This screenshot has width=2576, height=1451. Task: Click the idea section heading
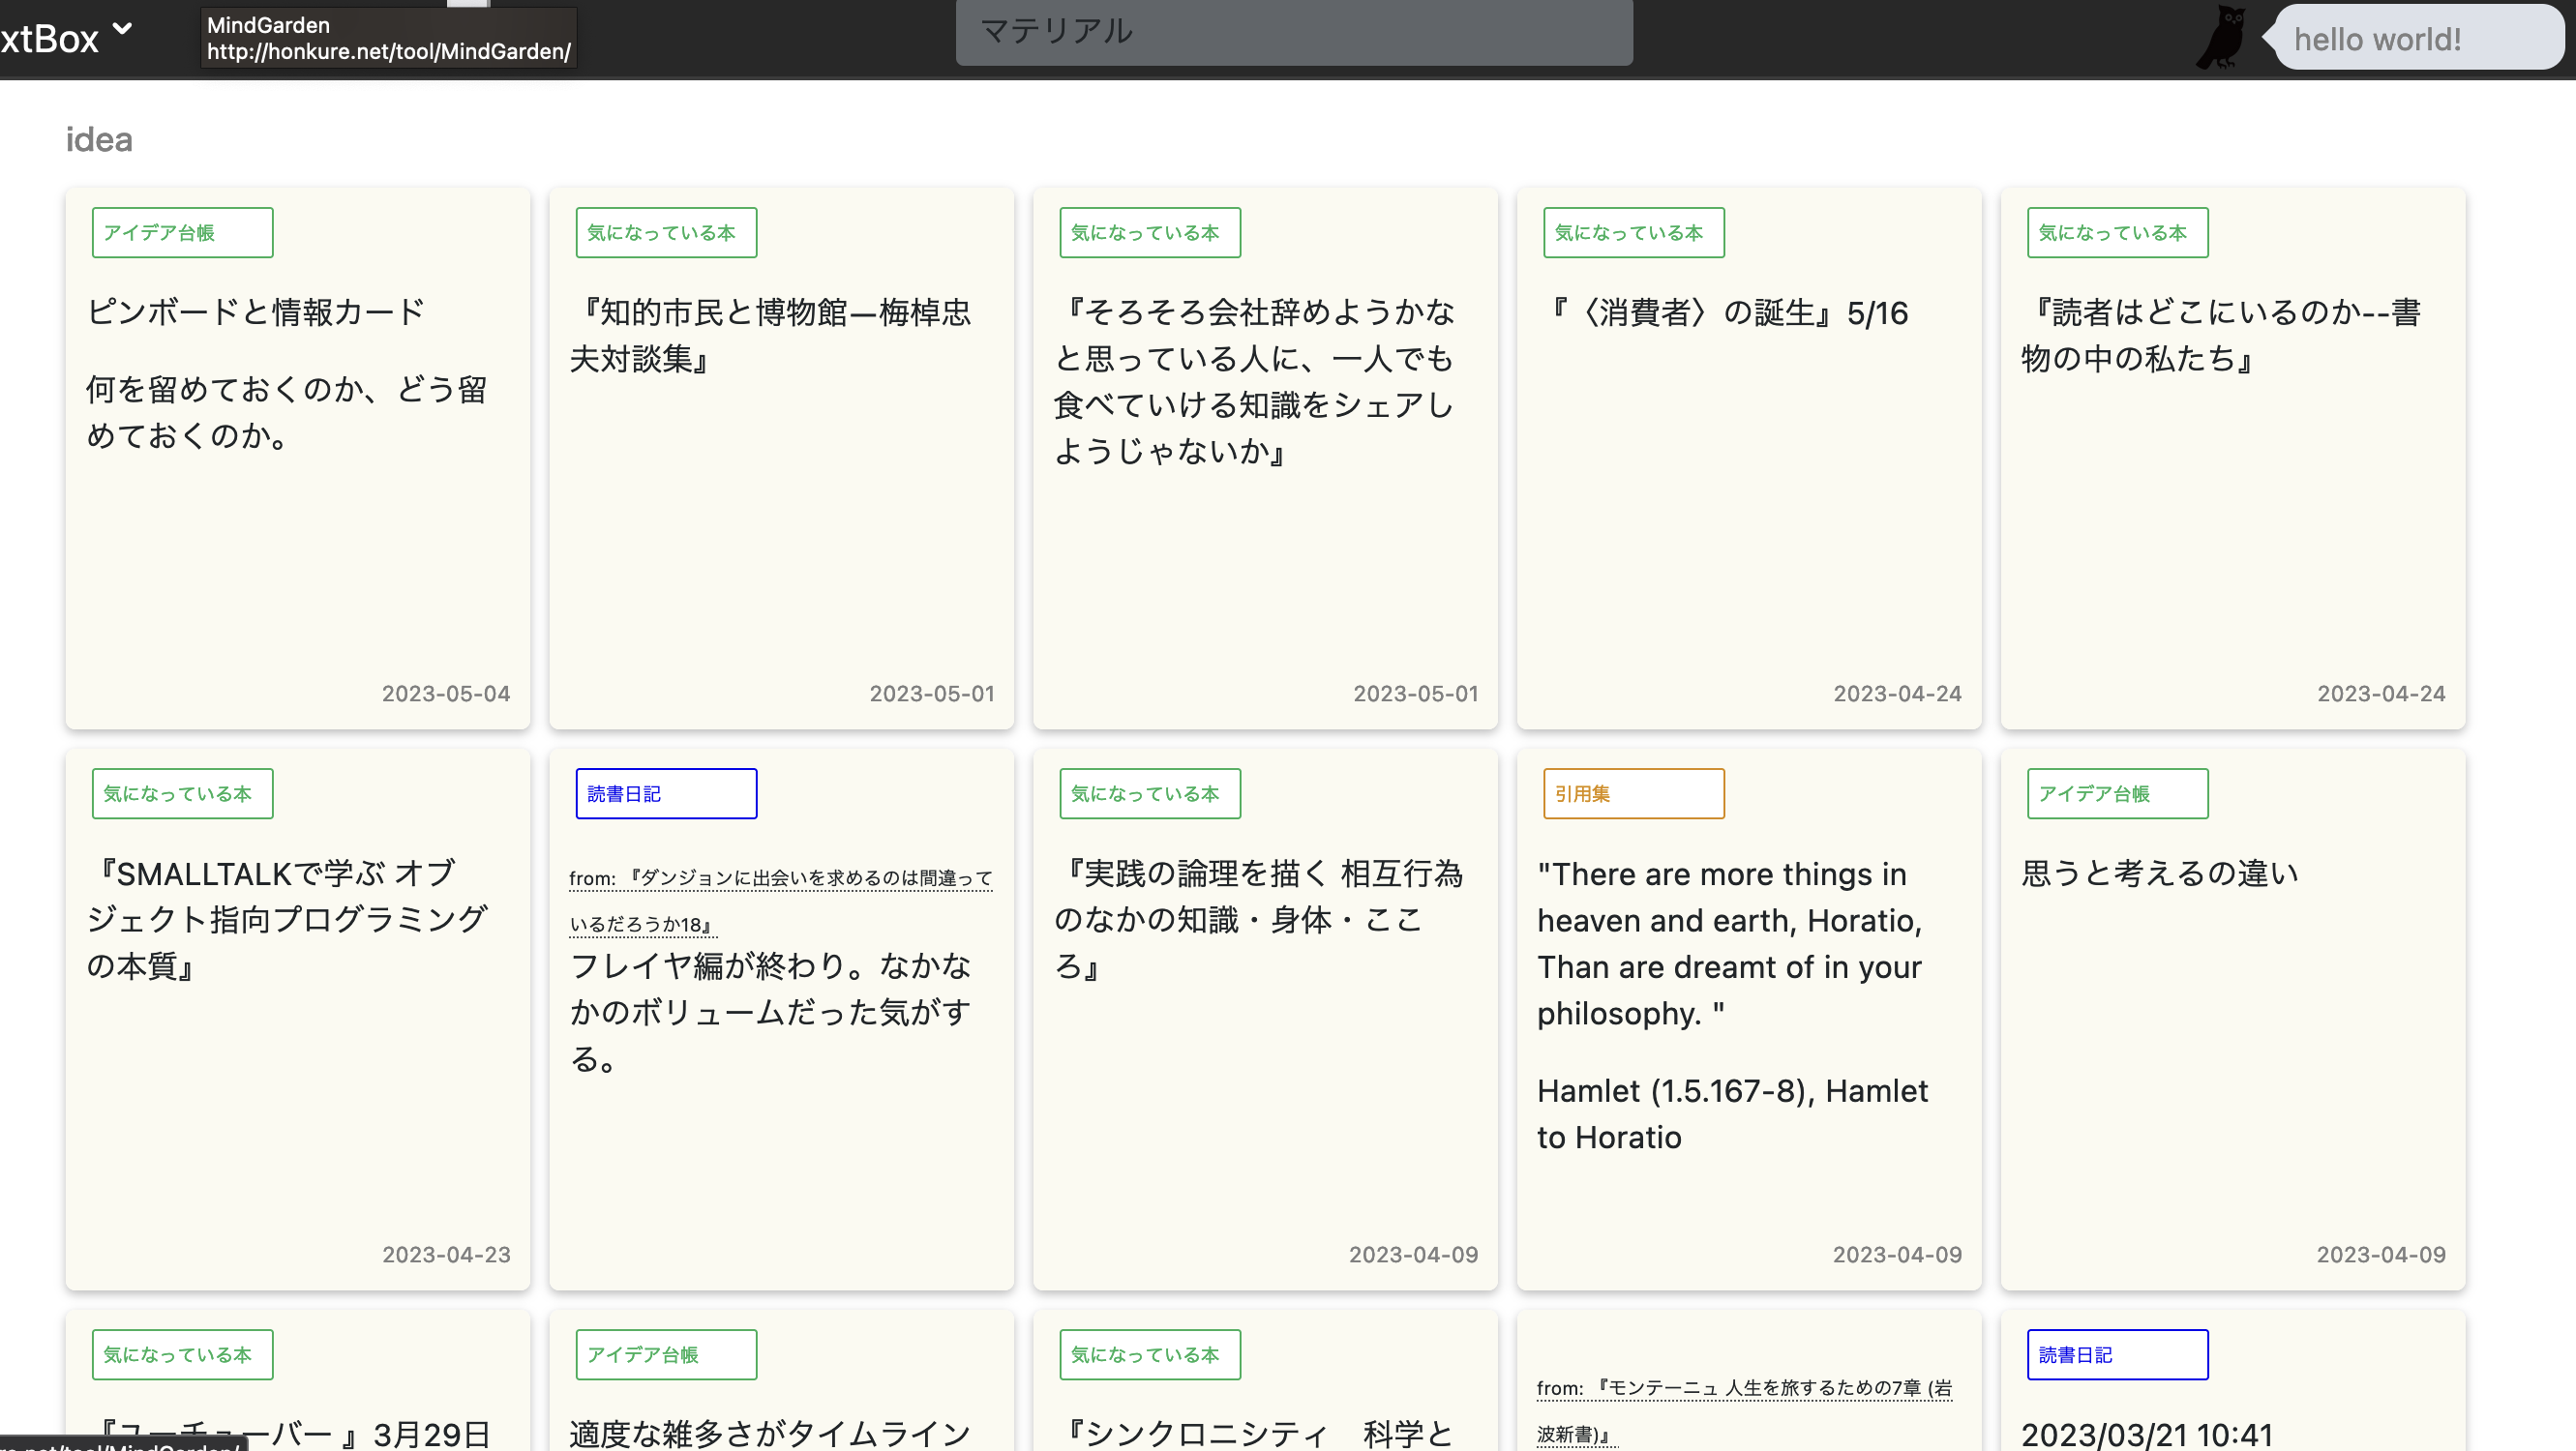[98, 140]
